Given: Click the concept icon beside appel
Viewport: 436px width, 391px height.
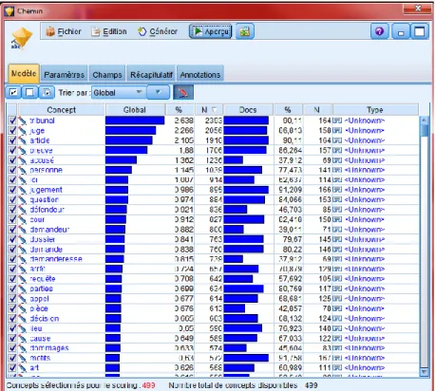Looking at the screenshot, I should click(23, 299).
